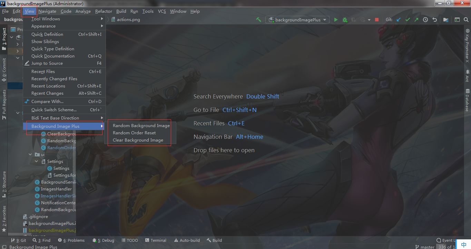Open the Project tool window tab
471x249 pixels.
[4, 39]
